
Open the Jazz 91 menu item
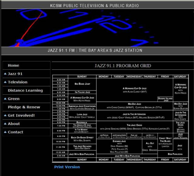[x=26, y=74]
